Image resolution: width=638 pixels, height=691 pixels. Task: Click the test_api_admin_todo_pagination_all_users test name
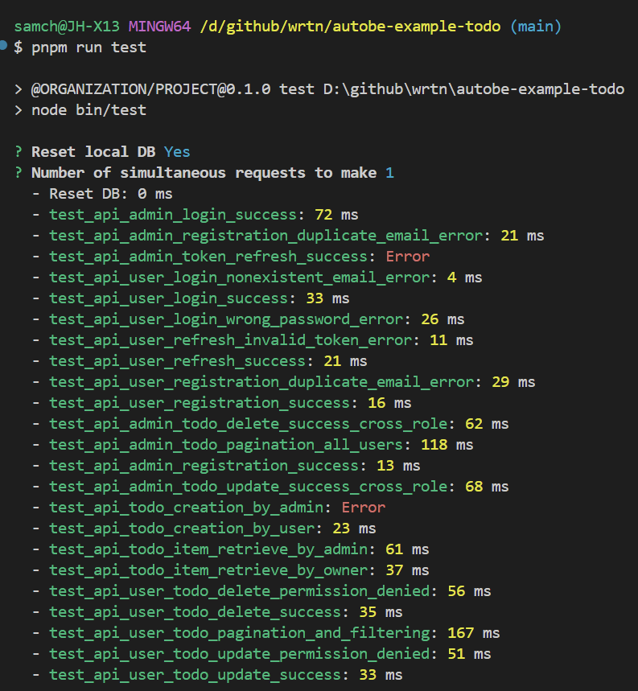click(226, 445)
